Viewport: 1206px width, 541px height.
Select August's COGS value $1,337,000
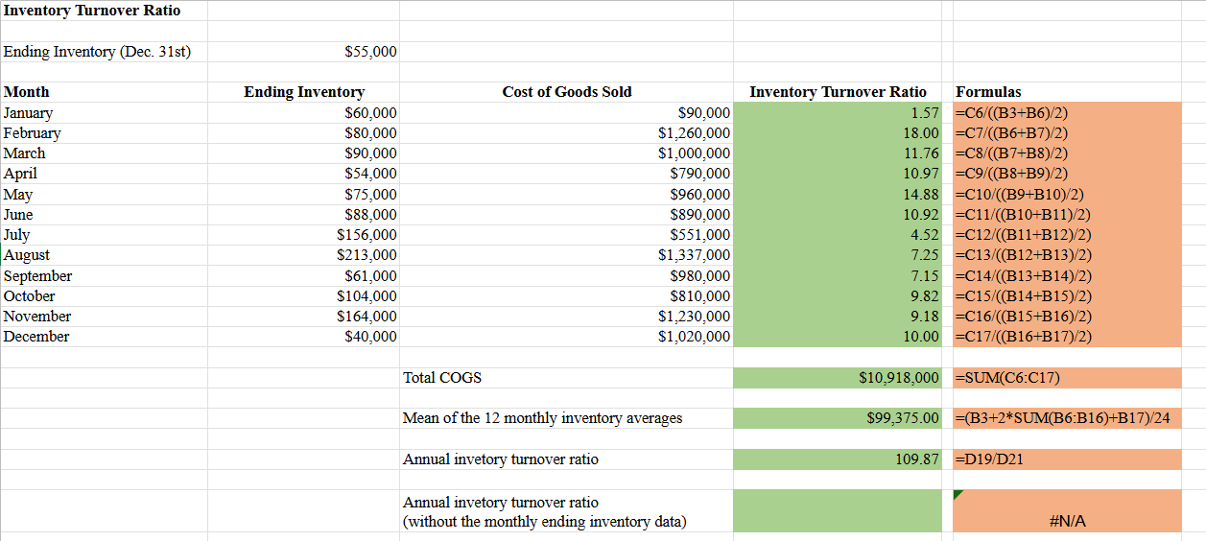[694, 255]
